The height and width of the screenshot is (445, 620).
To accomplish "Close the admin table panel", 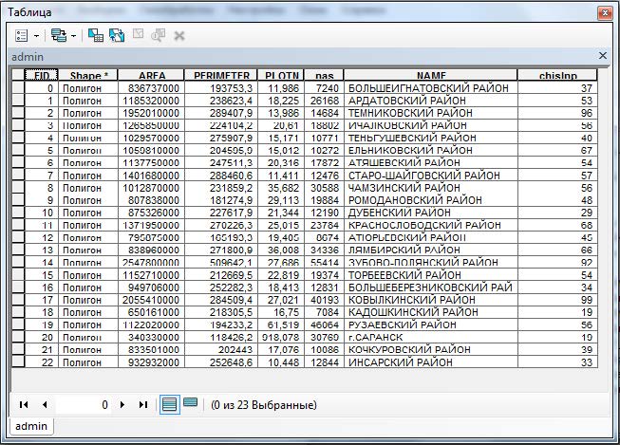I will tap(602, 56).
